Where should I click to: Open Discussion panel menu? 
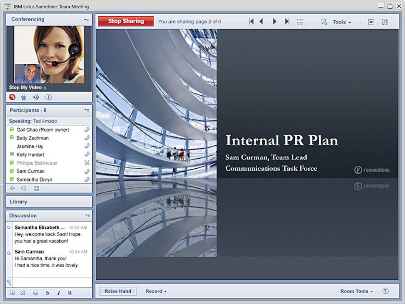88,215
